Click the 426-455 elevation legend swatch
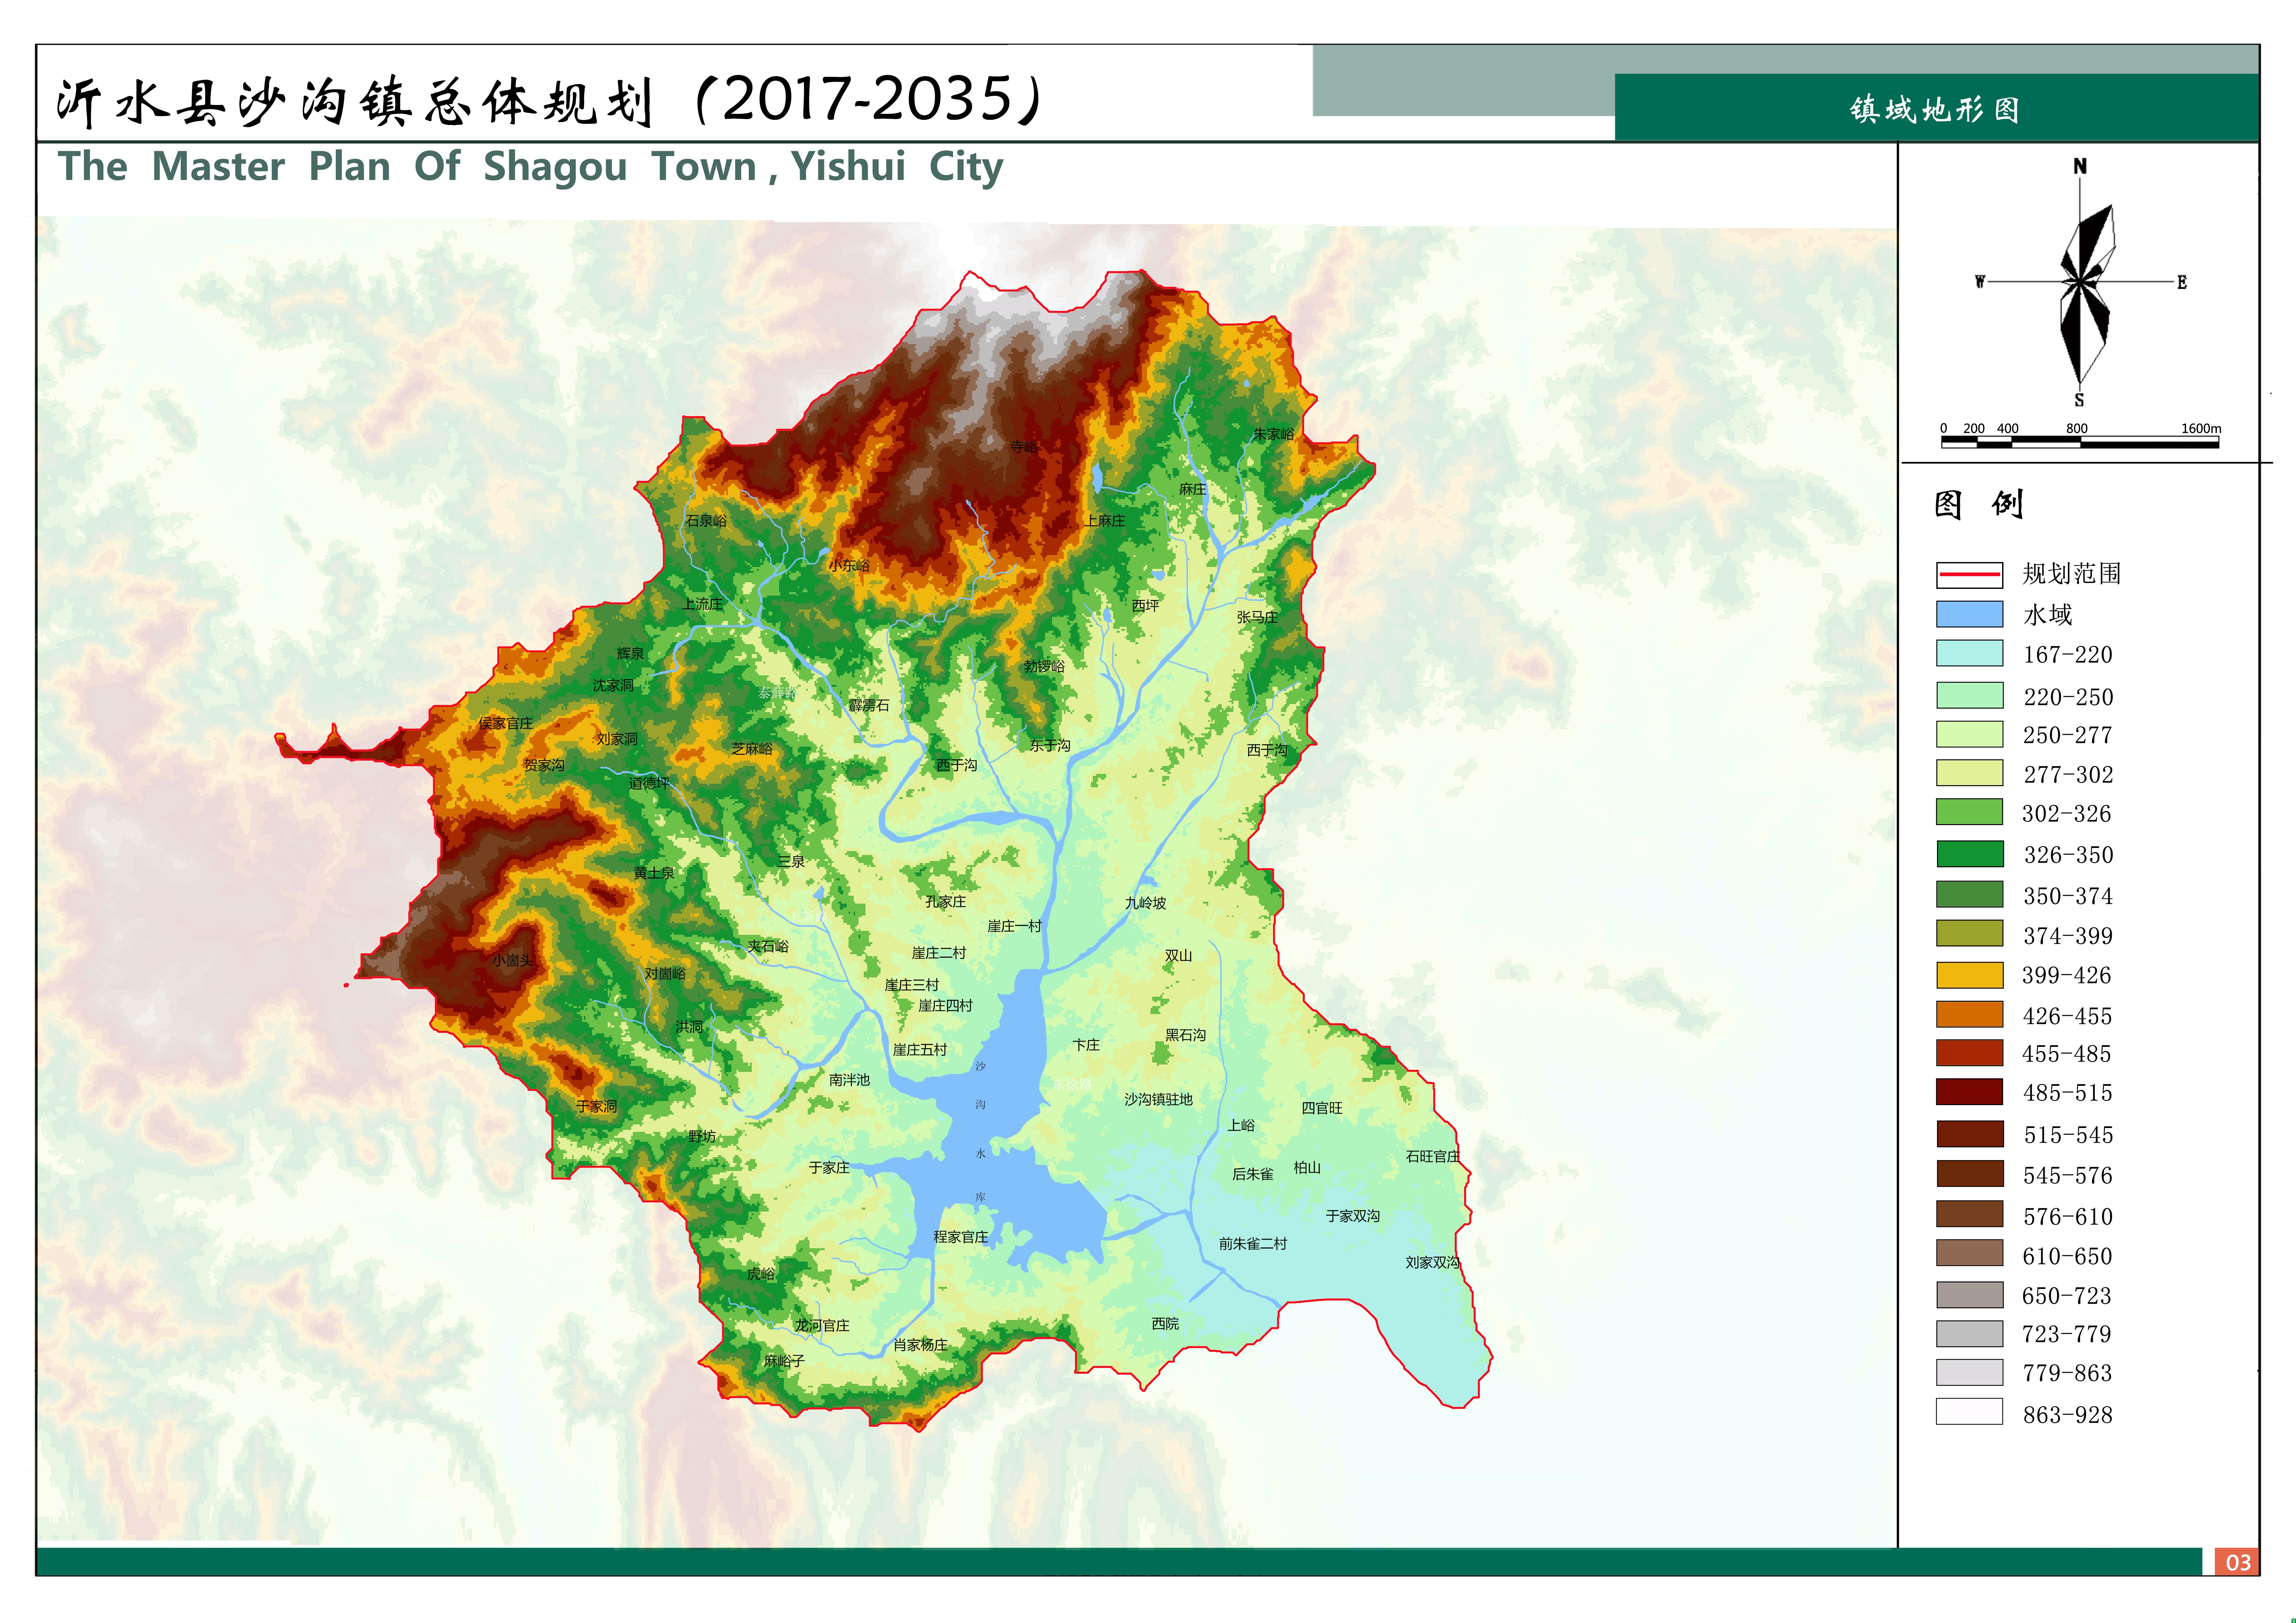The image size is (2296, 1623). 1970,1014
